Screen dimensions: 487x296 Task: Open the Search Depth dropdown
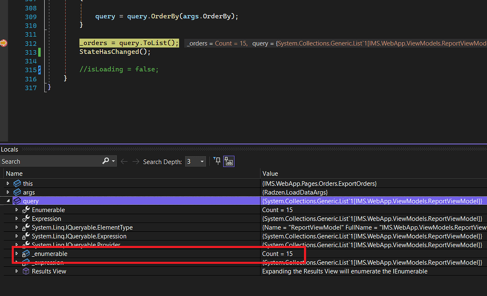pyautogui.click(x=202, y=161)
